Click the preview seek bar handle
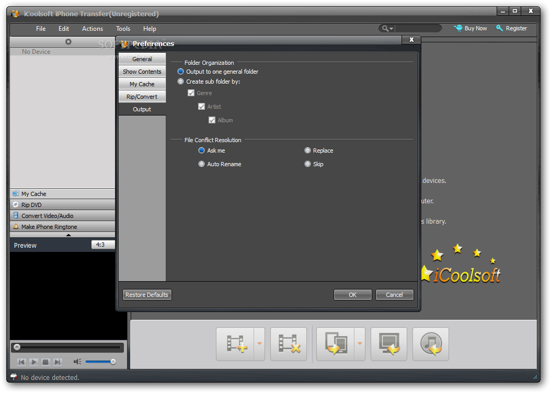The image size is (551, 393). coord(17,348)
